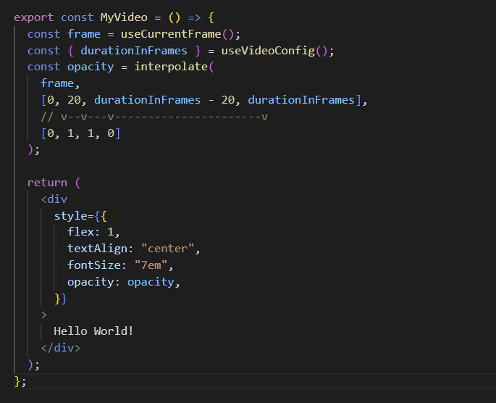Viewport: 496px width, 403px height.
Task: Click the opening '<div' tag
Action: click(x=54, y=199)
